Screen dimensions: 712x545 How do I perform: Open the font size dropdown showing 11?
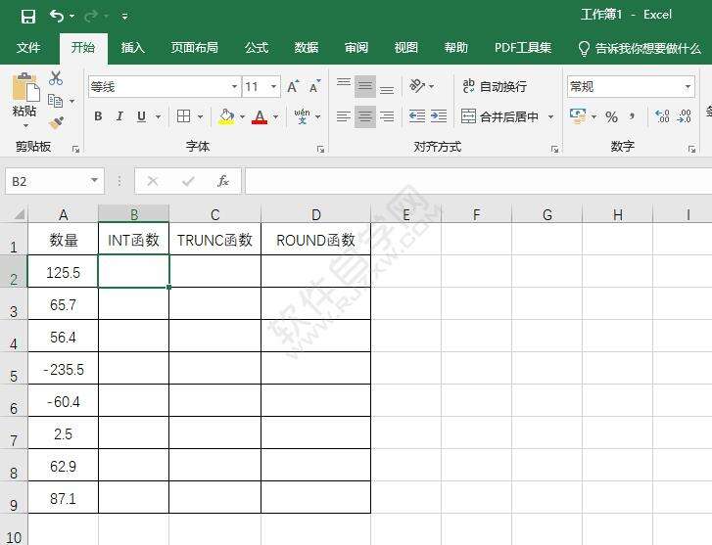pos(274,86)
